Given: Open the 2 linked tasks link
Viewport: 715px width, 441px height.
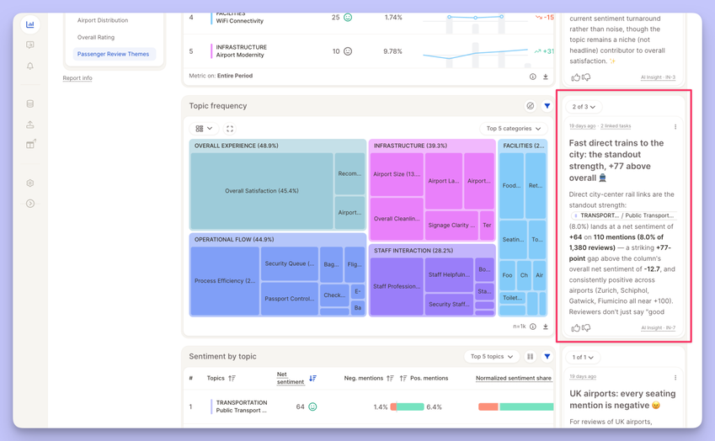Looking at the screenshot, I should (x=616, y=125).
